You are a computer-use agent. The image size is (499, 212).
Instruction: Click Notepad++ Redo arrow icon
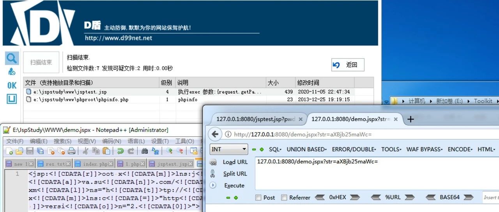coord(131,151)
